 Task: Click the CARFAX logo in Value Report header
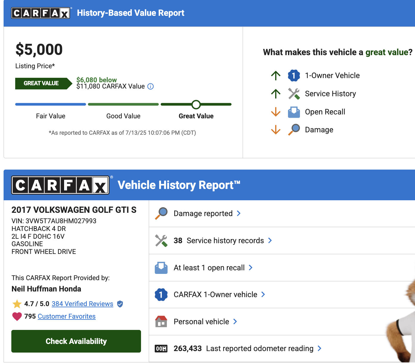(x=41, y=13)
